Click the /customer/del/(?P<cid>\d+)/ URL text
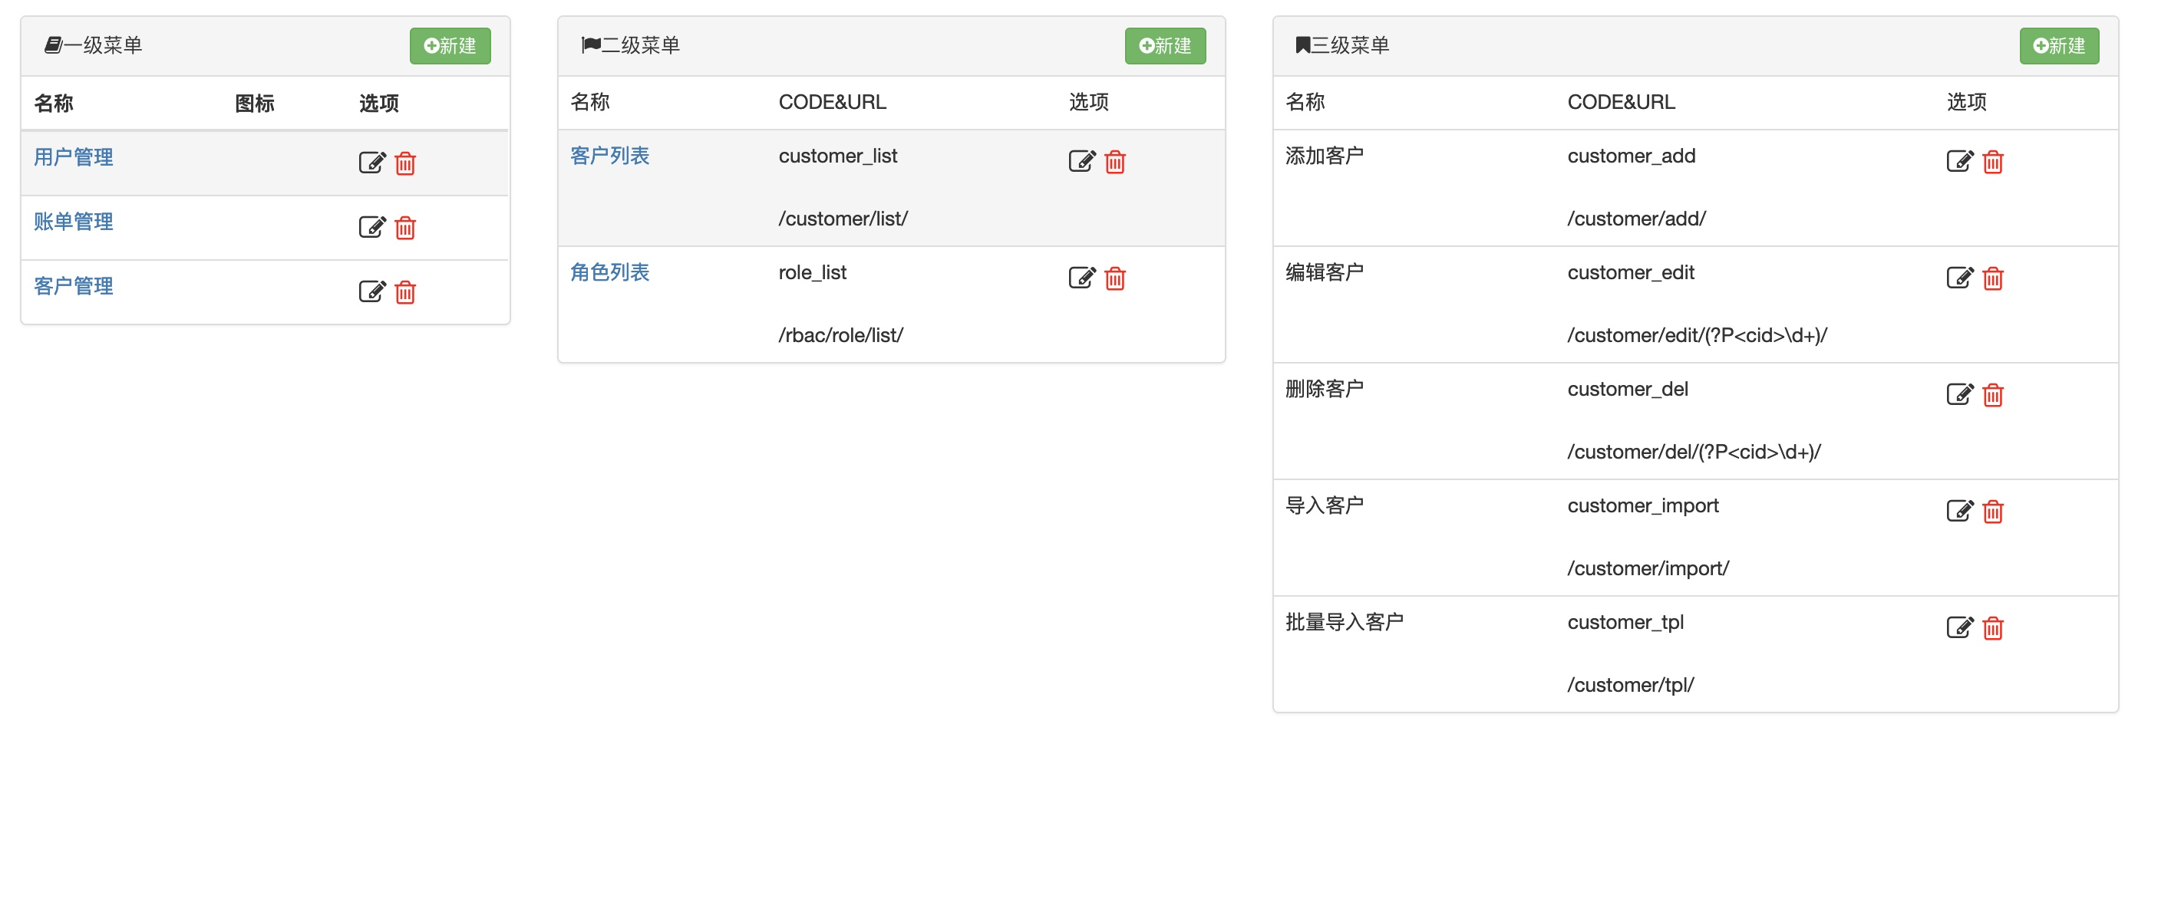Image resolution: width=2158 pixels, height=905 pixels. coord(1694,451)
